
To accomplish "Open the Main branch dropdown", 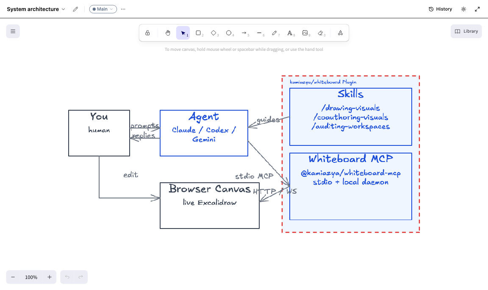I will [103, 9].
